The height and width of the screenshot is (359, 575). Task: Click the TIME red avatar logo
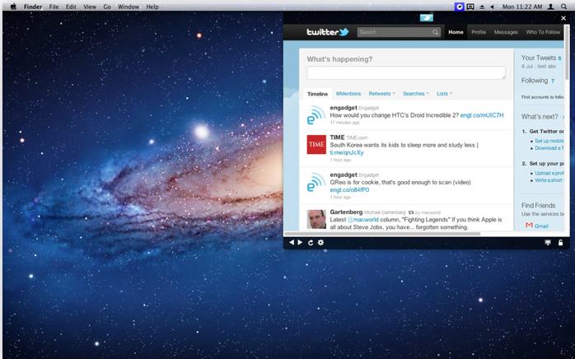click(316, 144)
